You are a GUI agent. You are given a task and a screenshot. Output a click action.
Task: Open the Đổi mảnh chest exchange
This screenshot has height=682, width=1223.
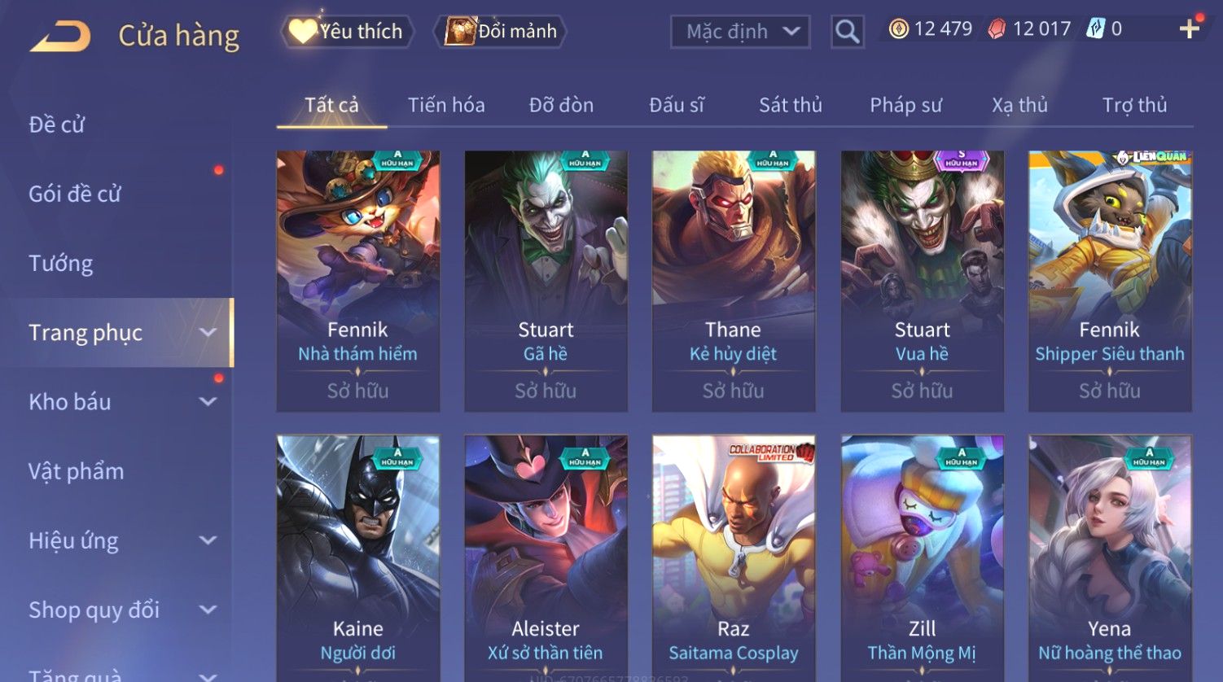tap(500, 31)
